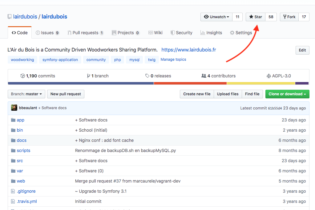Click the license scale icon beside AGPL-3.0
The image size is (315, 210).
coord(269,76)
